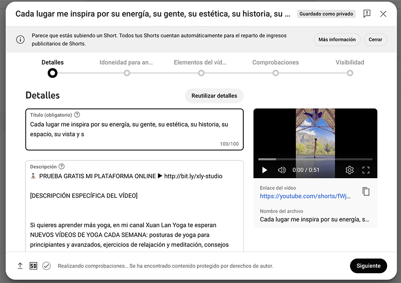Open the preview player settings gear
This screenshot has height=283, width=401.
coord(350,170)
